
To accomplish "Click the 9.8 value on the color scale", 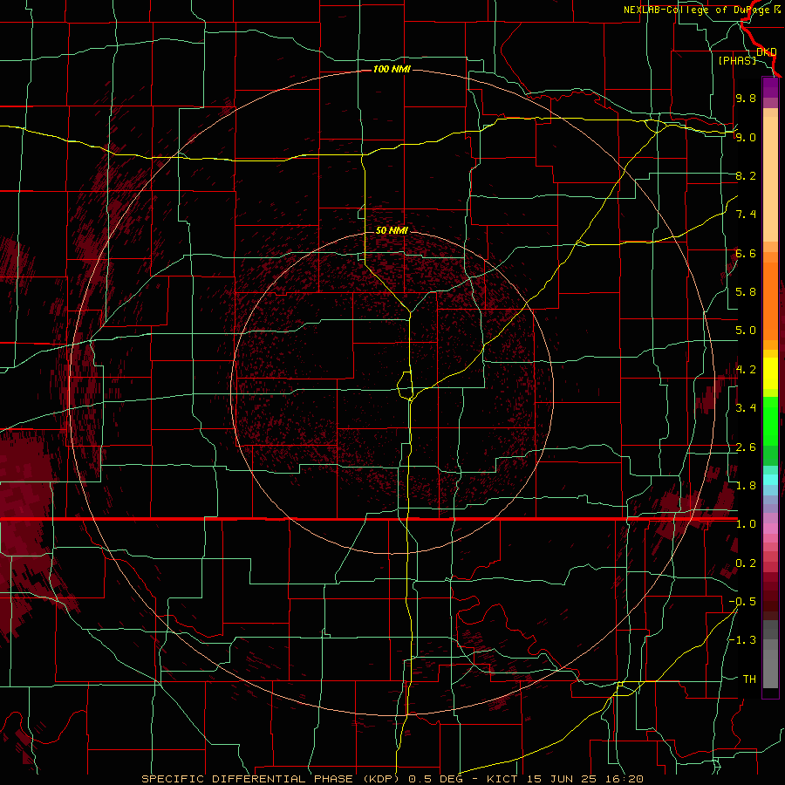I will pyautogui.click(x=746, y=98).
